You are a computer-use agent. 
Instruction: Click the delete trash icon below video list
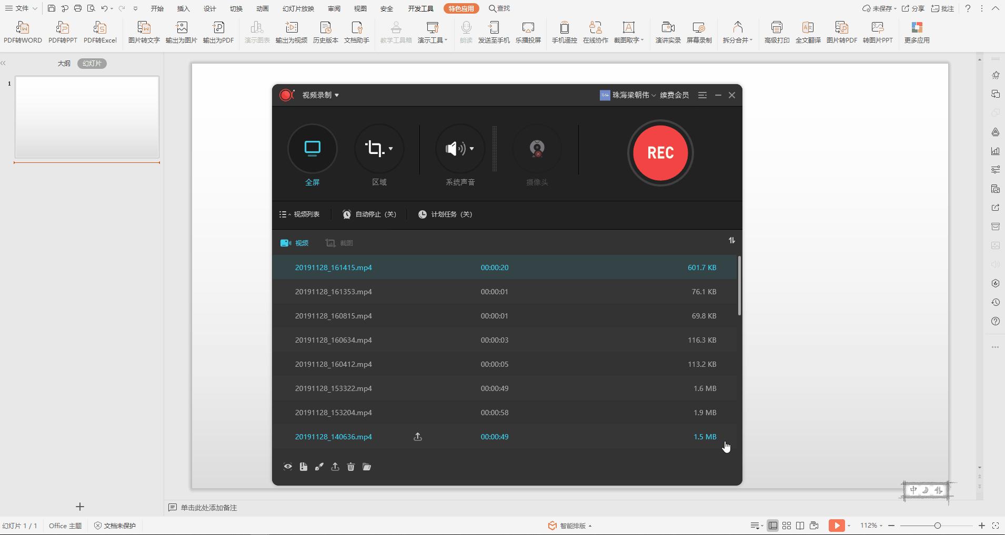click(x=351, y=467)
